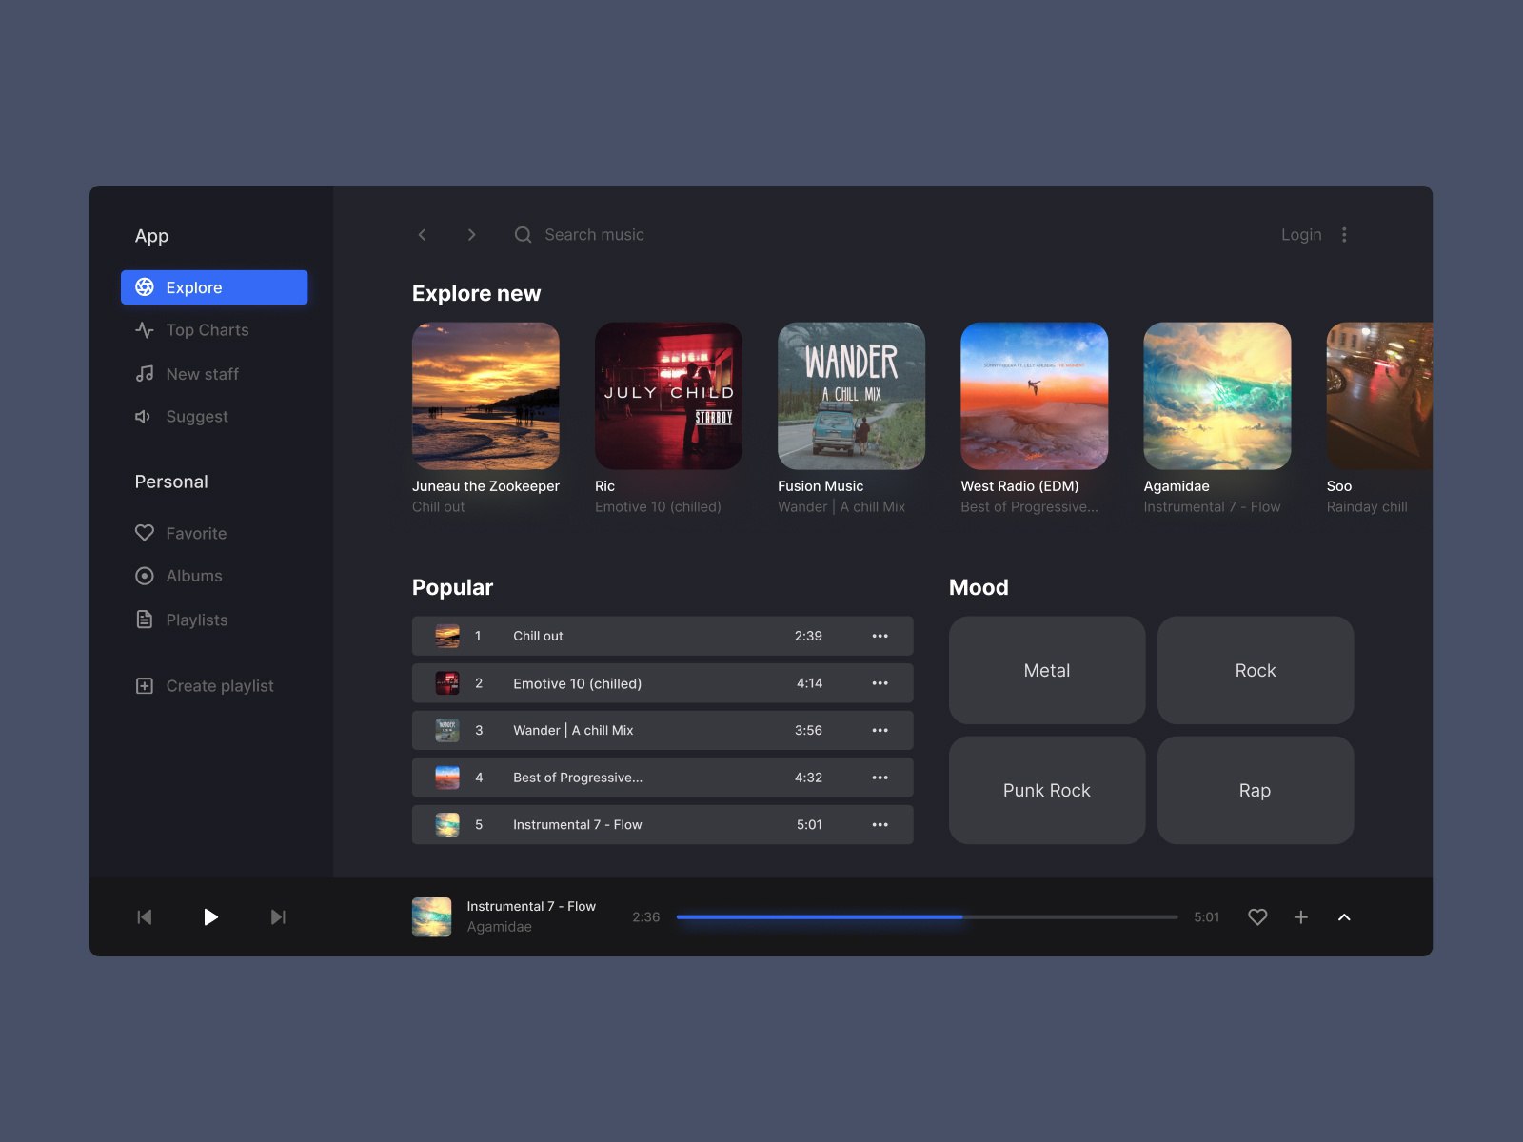Click now playing album thumbnail
This screenshot has width=1523, height=1142.
pos(432,917)
